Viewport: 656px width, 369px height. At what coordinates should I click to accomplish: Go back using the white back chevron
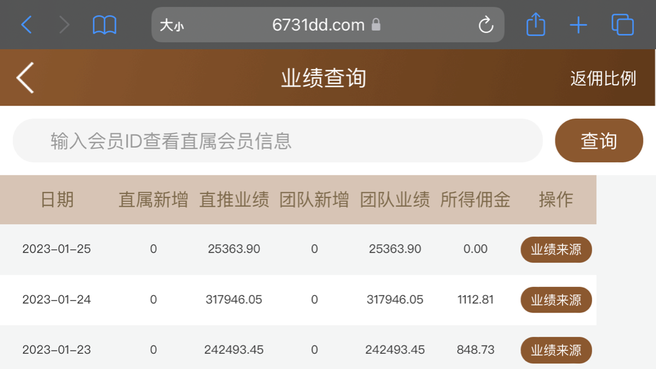coord(25,78)
